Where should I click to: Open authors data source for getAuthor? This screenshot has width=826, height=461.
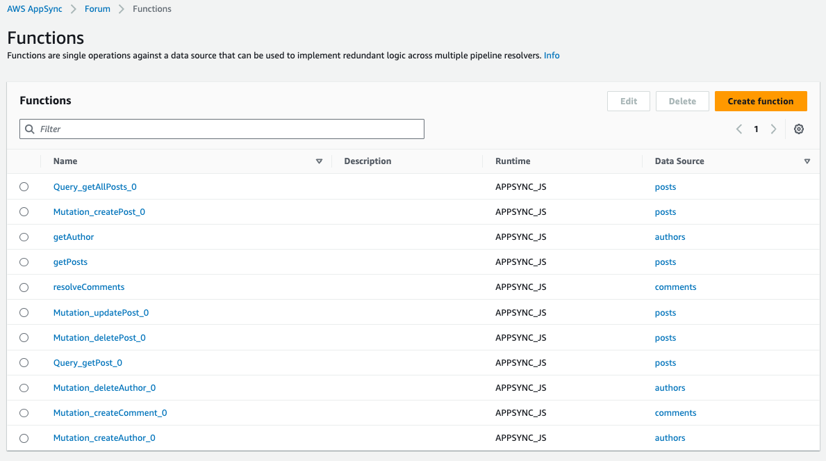pos(670,237)
